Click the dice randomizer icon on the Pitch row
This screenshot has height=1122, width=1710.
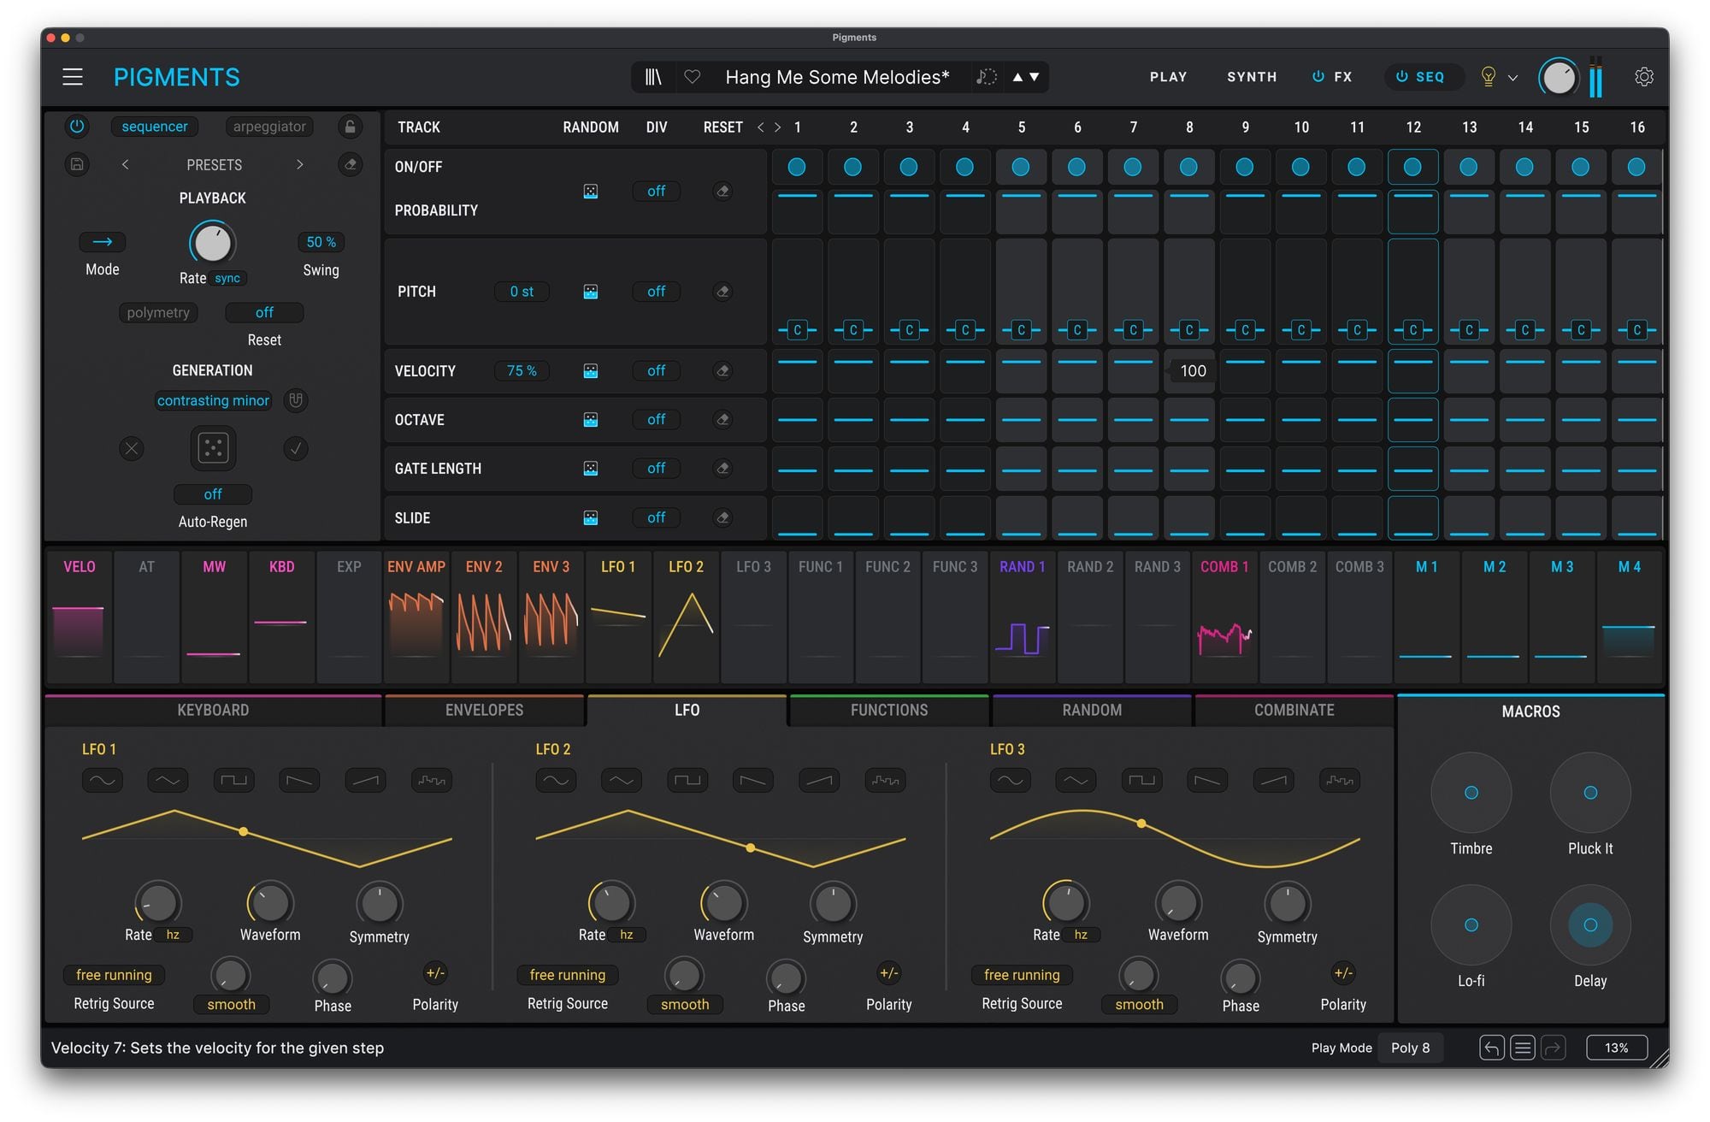[x=589, y=291]
